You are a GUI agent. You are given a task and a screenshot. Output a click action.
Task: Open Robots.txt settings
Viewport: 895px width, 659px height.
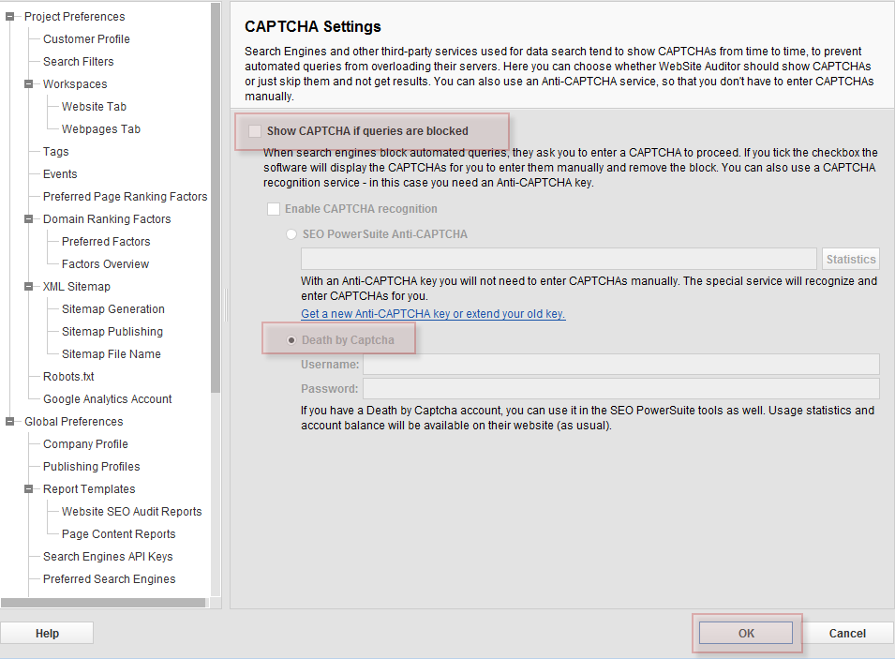coord(68,376)
